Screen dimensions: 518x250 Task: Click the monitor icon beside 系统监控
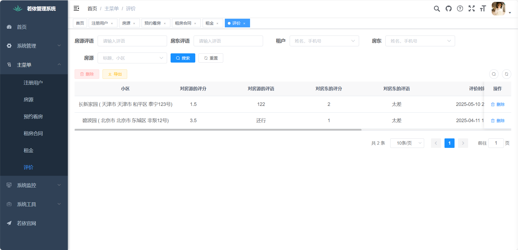click(x=9, y=185)
